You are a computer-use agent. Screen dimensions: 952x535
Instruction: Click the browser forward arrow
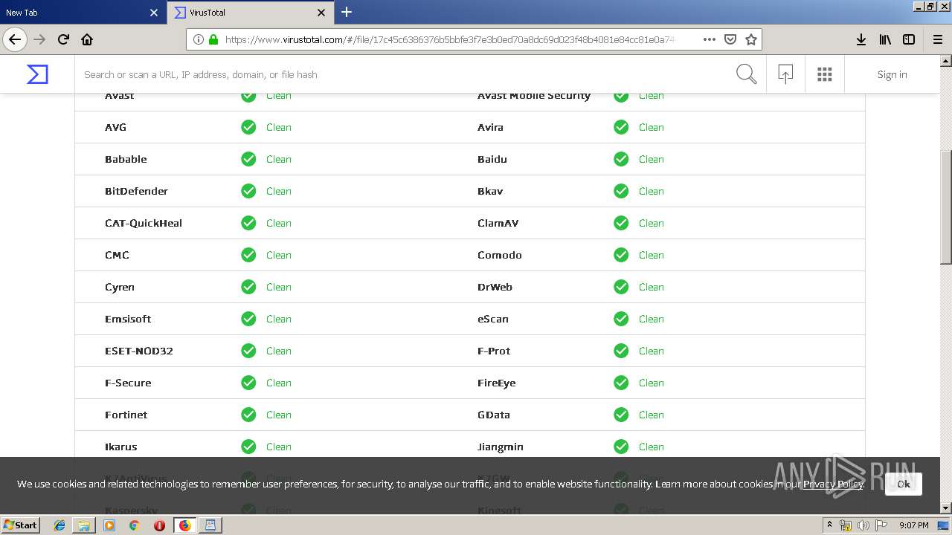pyautogui.click(x=39, y=39)
